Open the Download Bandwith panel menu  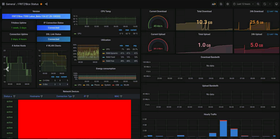(210, 57)
